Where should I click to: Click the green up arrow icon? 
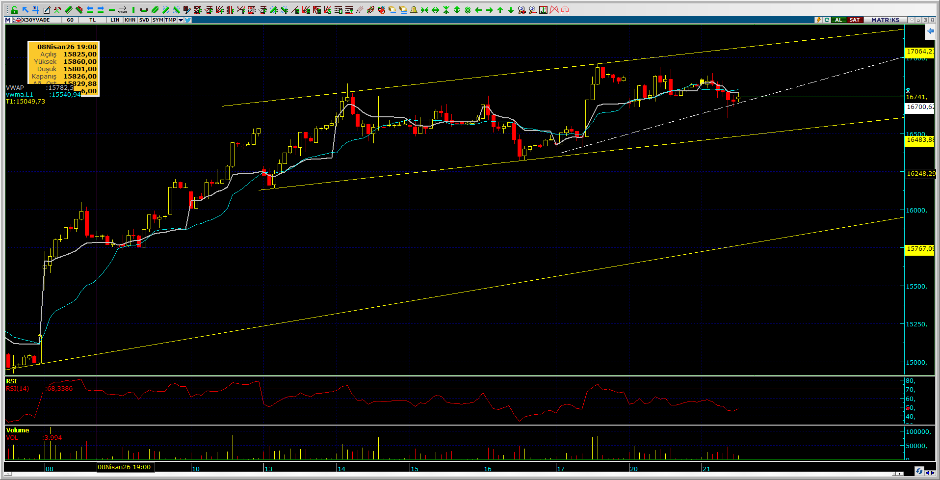[500, 10]
